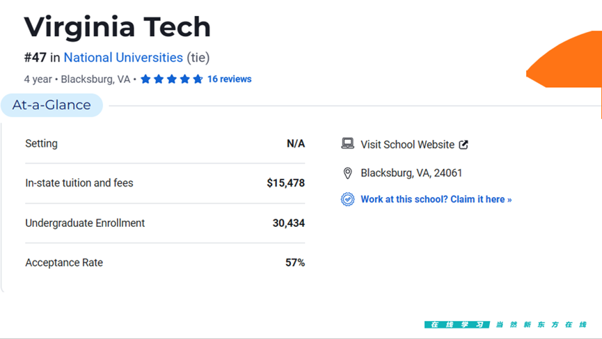The width and height of the screenshot is (602, 339).
Task: Click the teal Chinese banner at bottom
Action: [457, 325]
